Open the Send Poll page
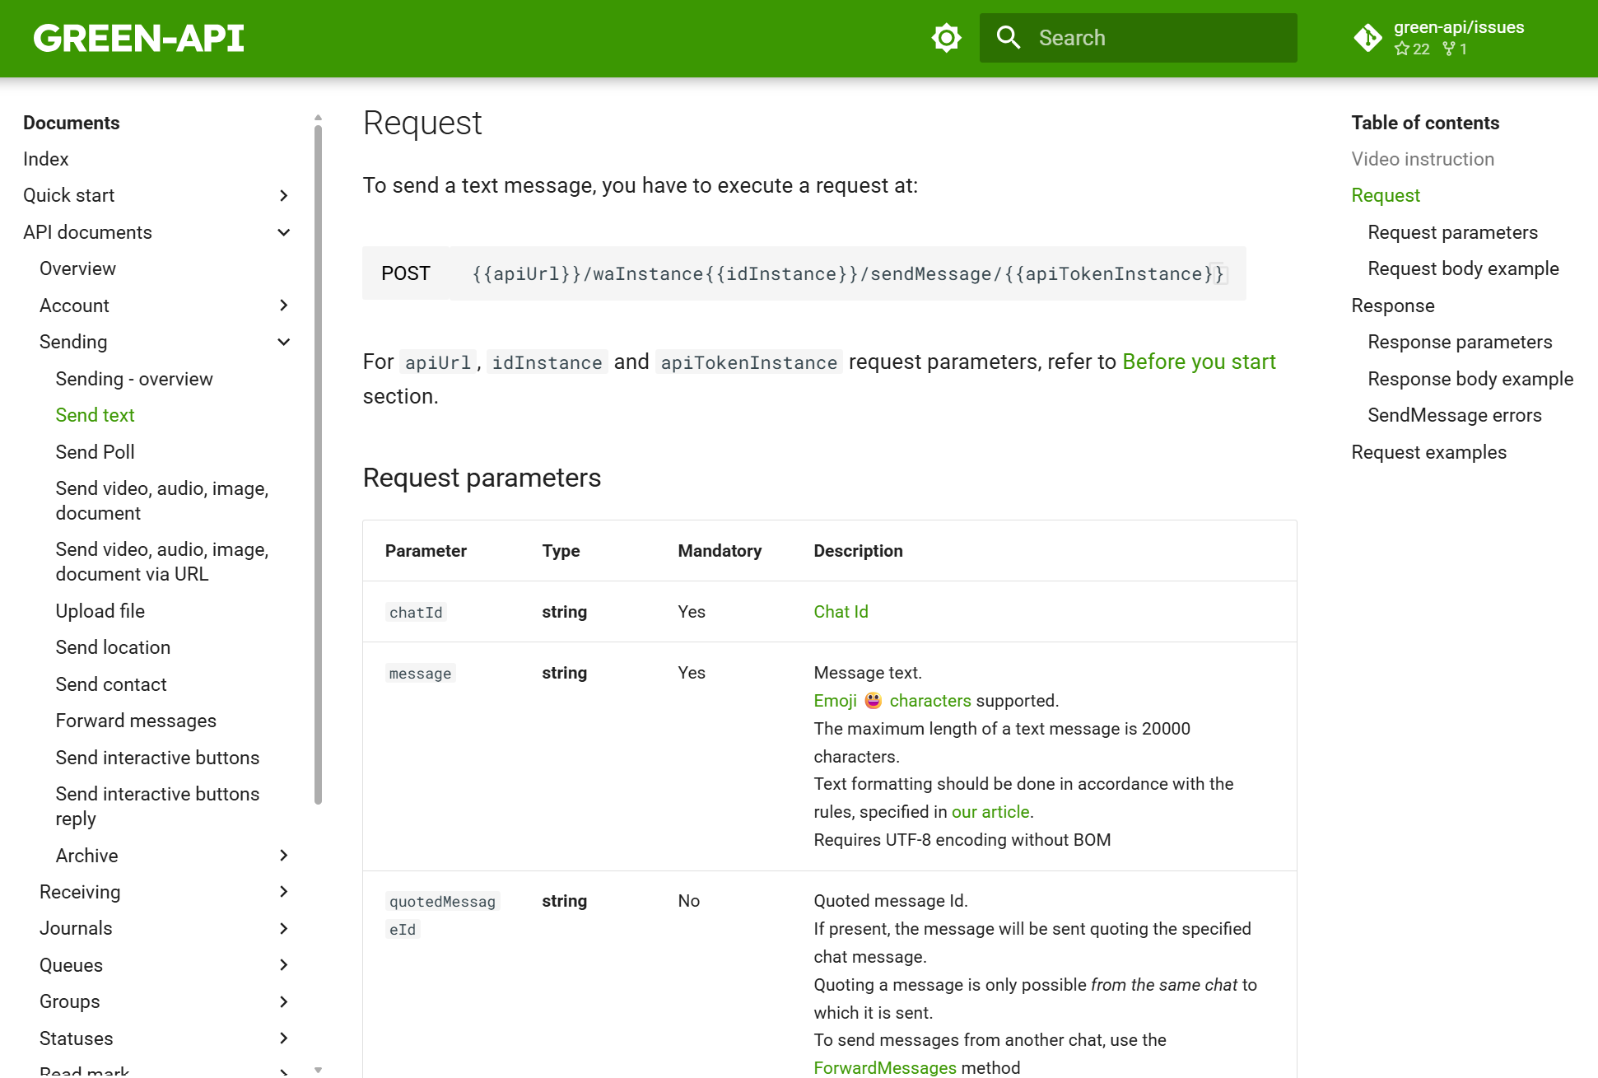1598x1078 pixels. pyautogui.click(x=95, y=452)
